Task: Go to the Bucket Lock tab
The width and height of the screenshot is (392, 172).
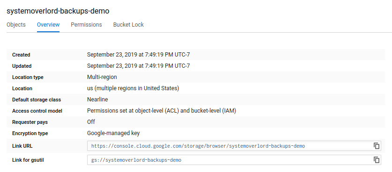Action: [x=128, y=25]
